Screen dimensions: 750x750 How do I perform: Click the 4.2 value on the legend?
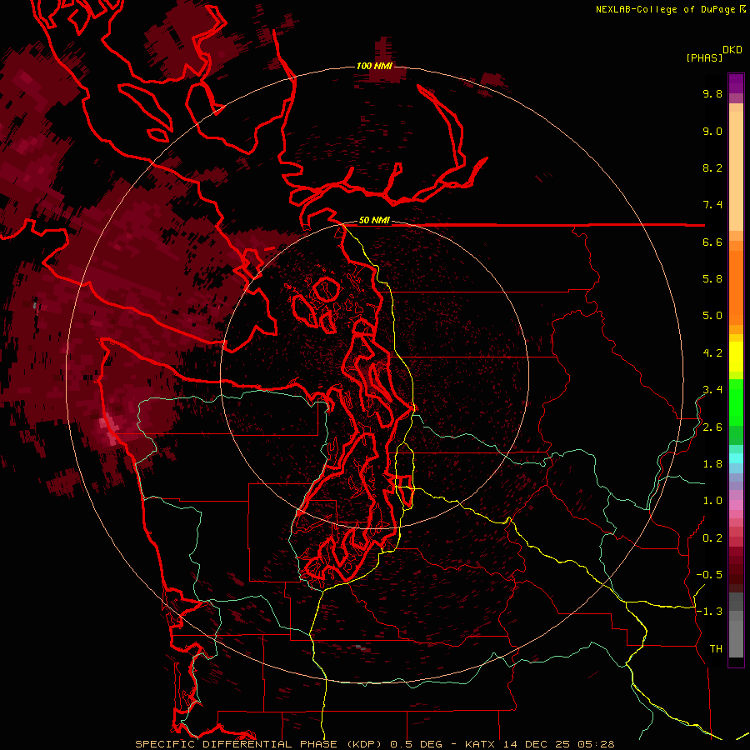click(712, 353)
